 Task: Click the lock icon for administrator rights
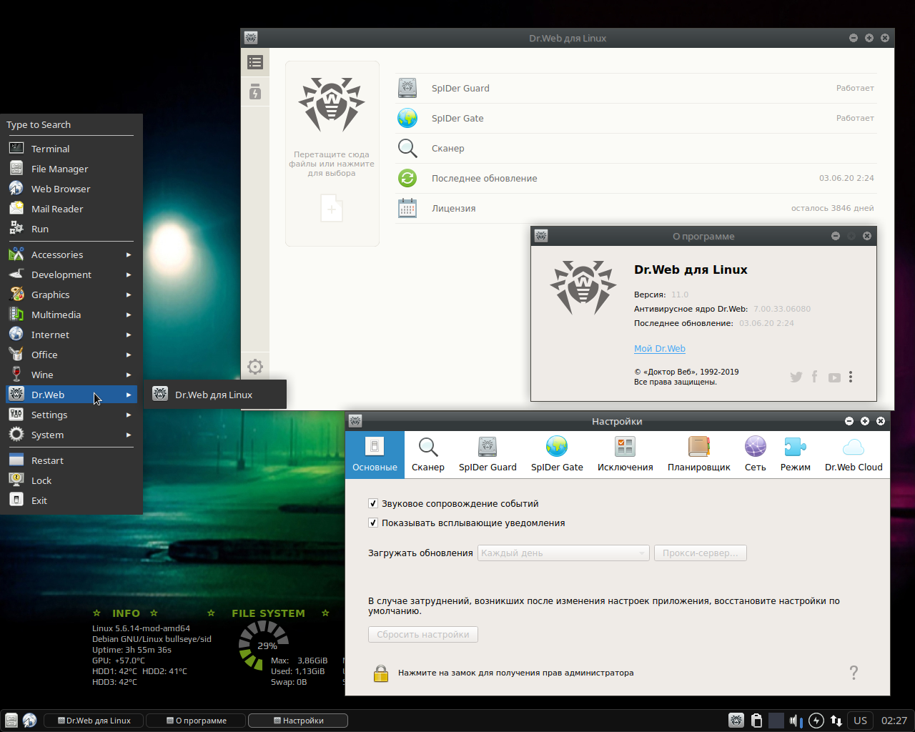pos(381,673)
